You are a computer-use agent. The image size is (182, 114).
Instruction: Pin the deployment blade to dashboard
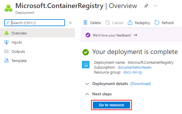coord(146,6)
